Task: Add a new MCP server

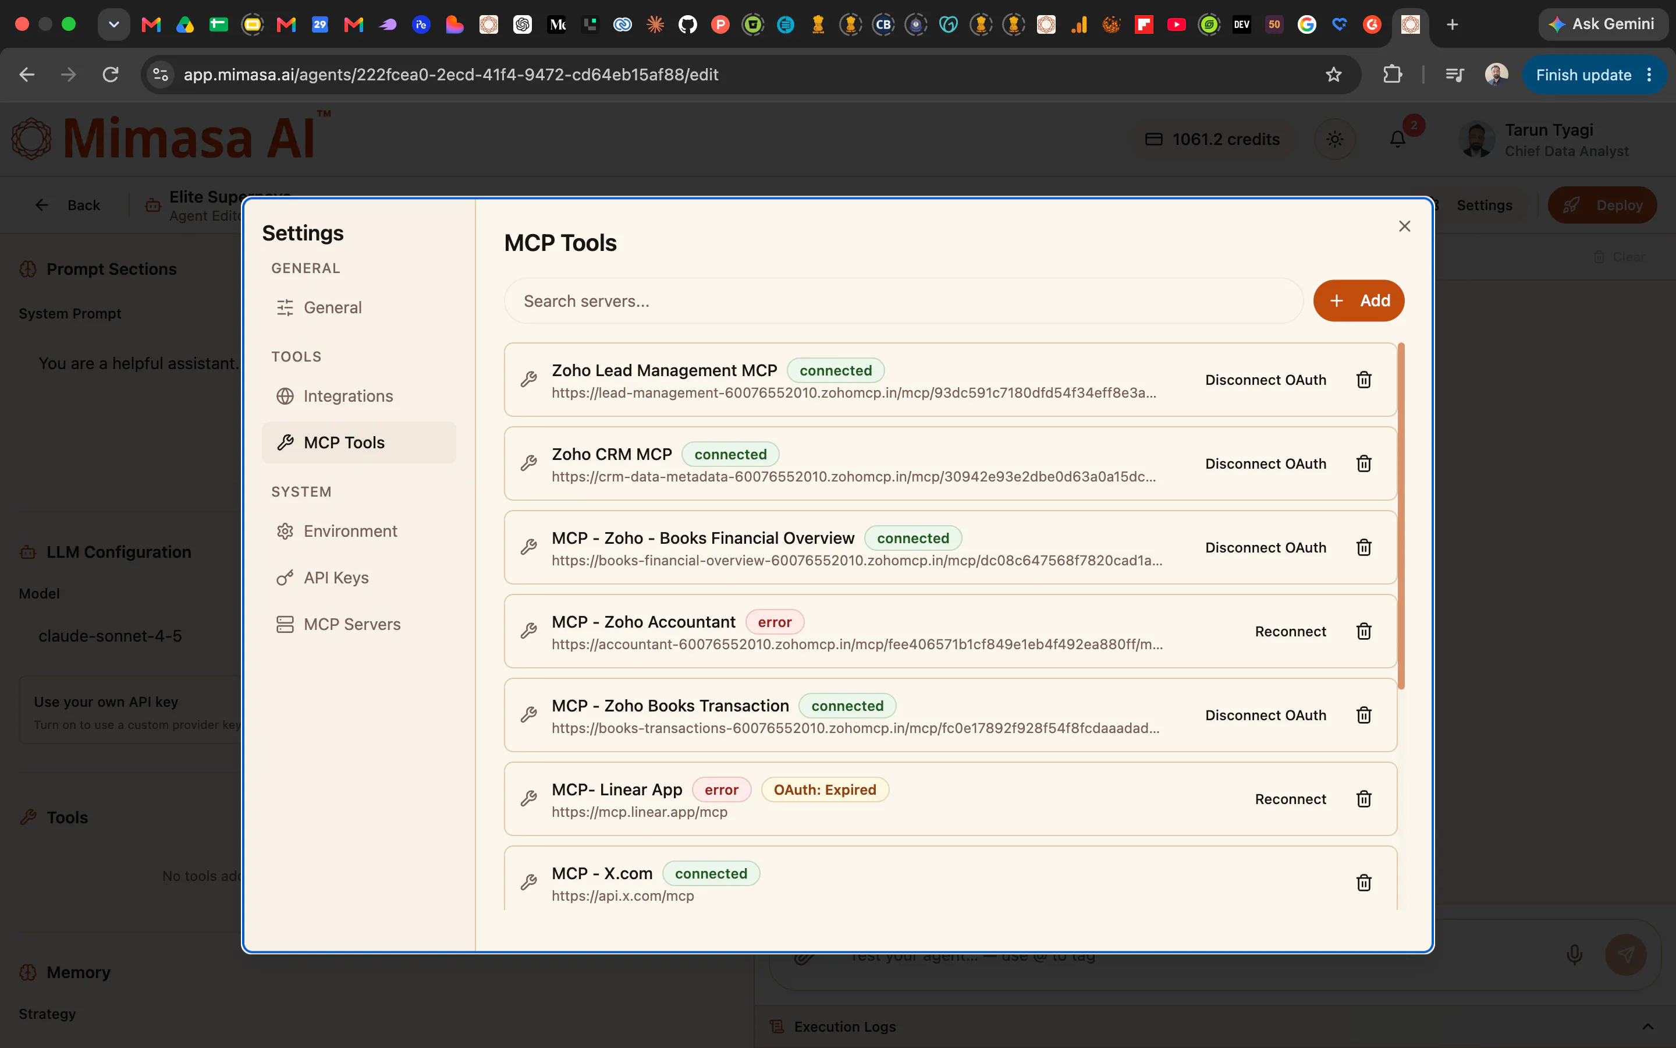Action: click(x=1358, y=301)
